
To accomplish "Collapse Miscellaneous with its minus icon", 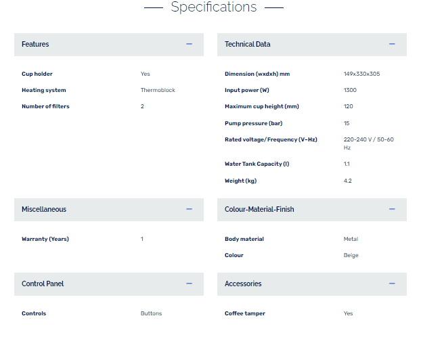I will point(190,209).
